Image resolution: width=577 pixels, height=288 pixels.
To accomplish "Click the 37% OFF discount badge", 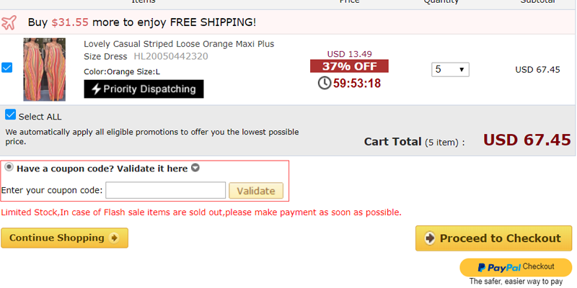I will coord(349,66).
